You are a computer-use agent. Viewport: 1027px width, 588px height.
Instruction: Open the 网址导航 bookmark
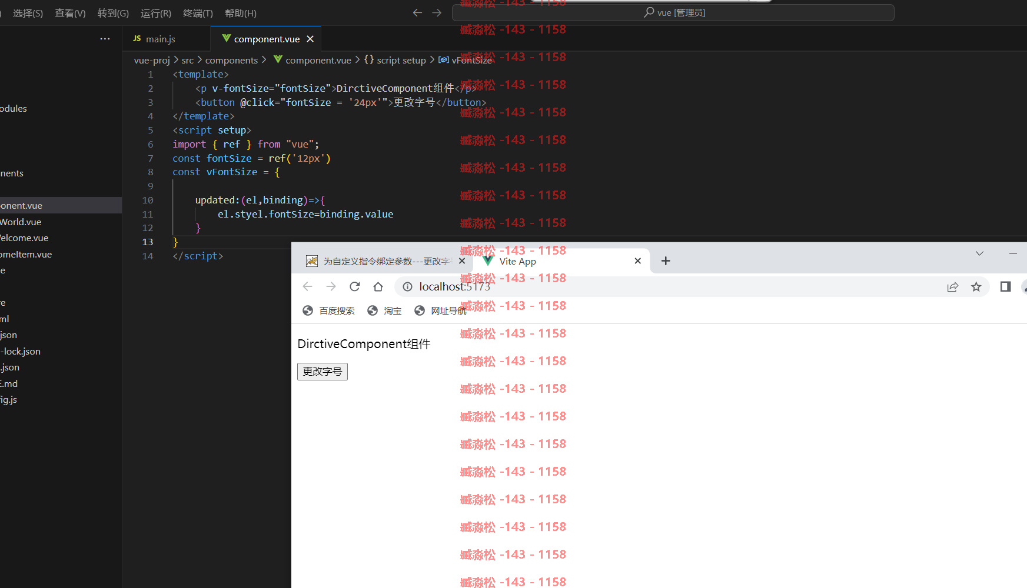(440, 310)
